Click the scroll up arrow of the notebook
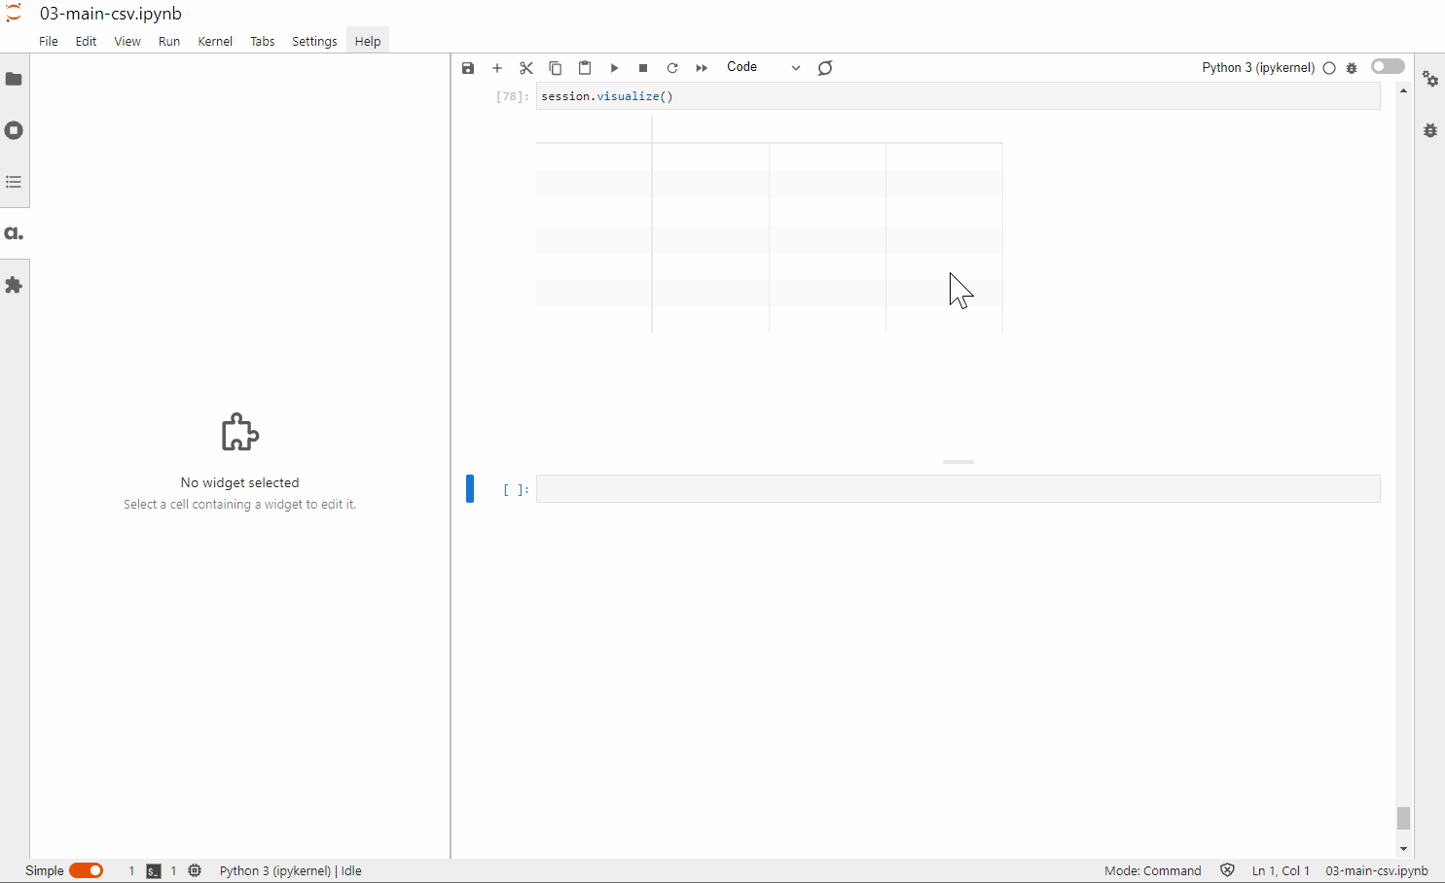This screenshot has width=1445, height=883. [x=1403, y=90]
